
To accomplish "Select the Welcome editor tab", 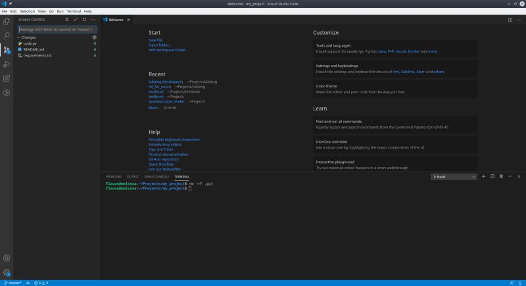I will [117, 20].
